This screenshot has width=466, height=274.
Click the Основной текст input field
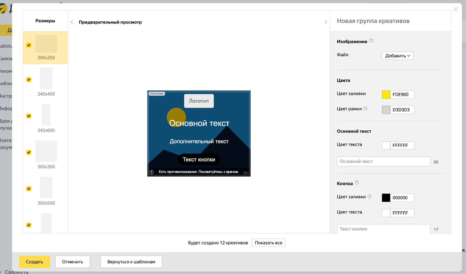click(383, 161)
